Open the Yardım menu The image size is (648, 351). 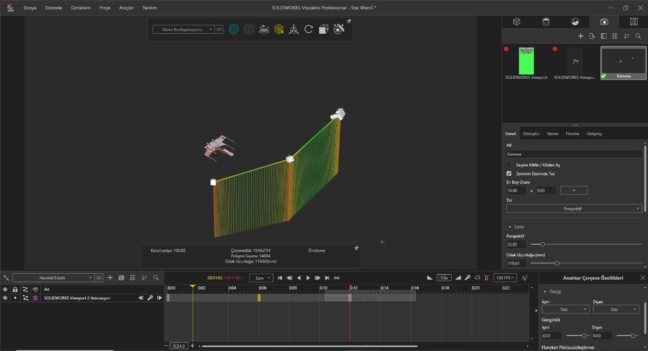click(149, 8)
